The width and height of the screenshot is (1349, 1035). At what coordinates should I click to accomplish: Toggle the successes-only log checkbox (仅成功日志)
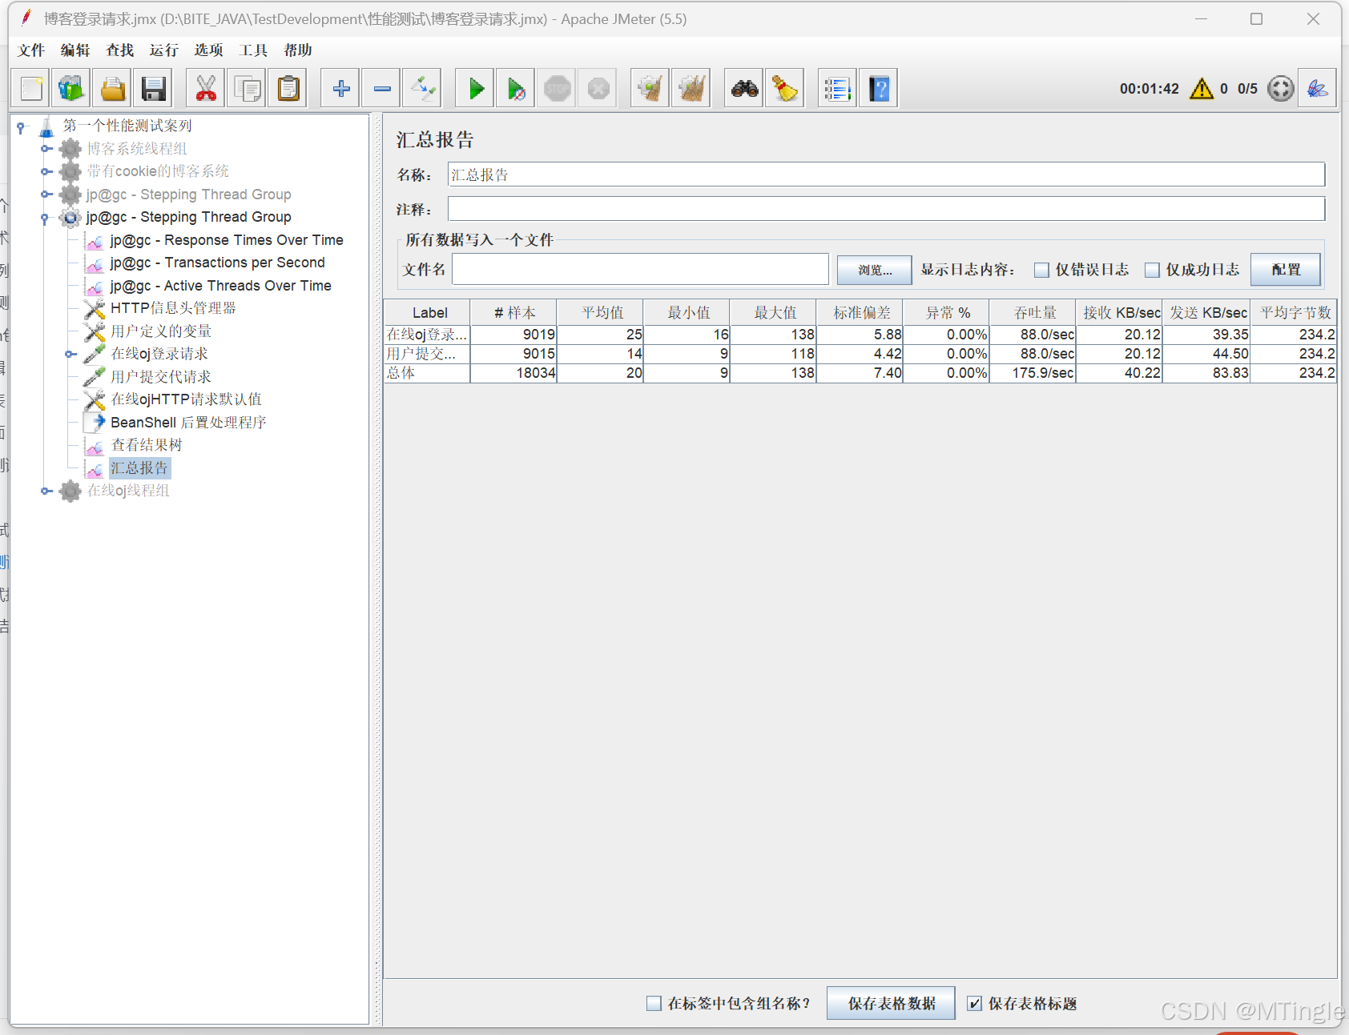1152,270
